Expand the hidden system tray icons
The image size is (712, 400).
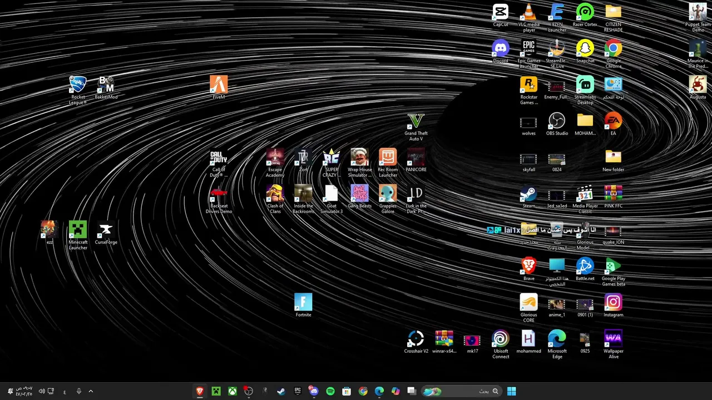(x=91, y=391)
